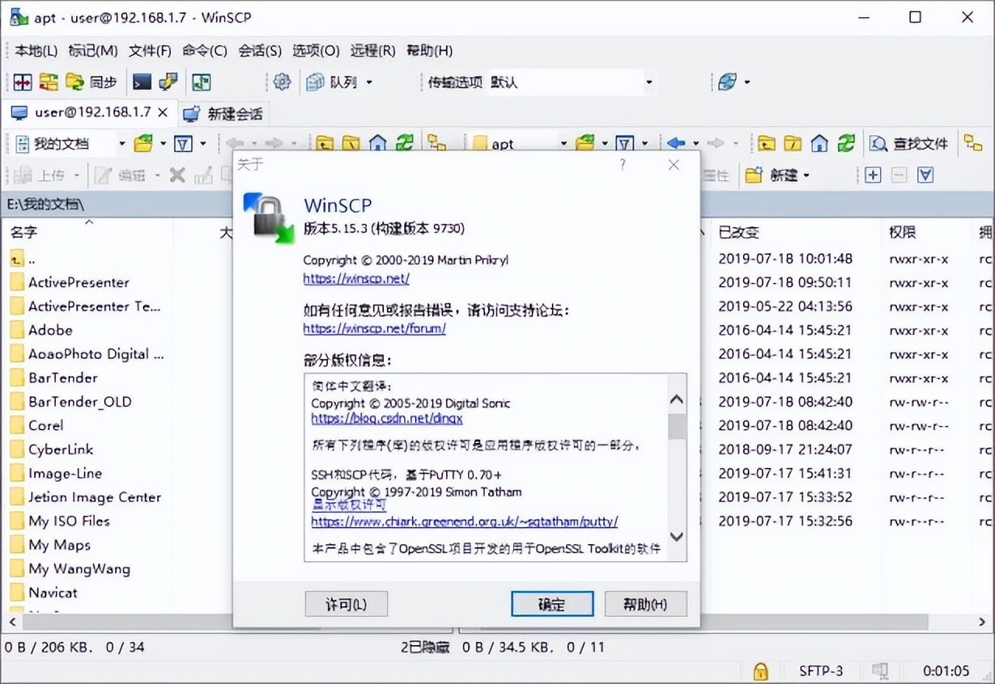Open the https://winscp.net/ link
The width and height of the screenshot is (995, 684).
pyautogui.click(x=356, y=278)
